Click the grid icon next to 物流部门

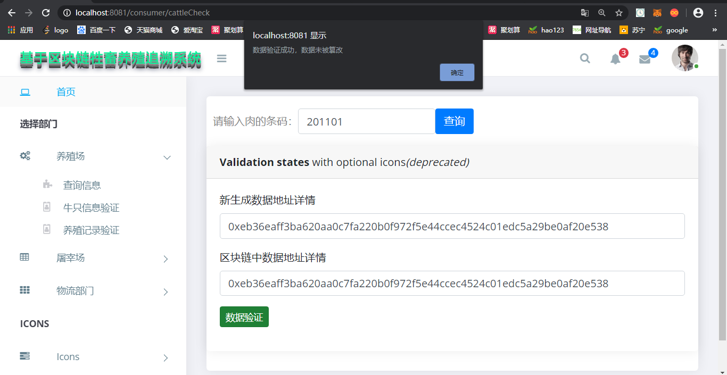[x=24, y=290]
